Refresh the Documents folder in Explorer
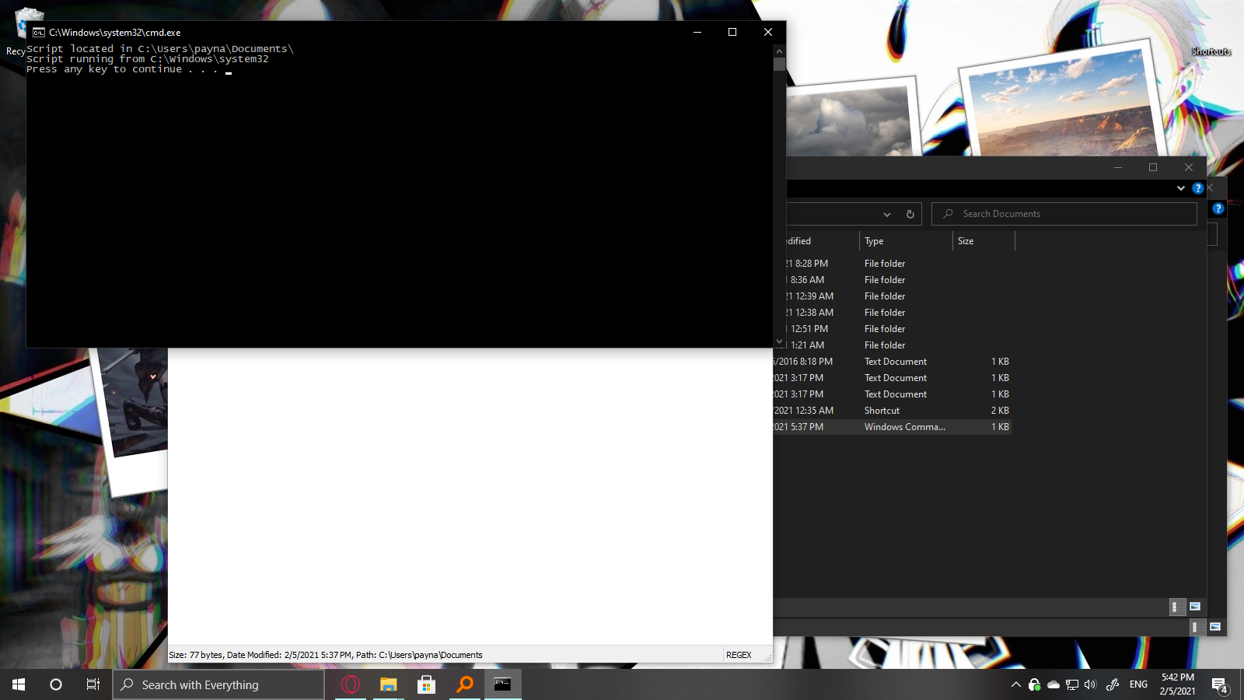The image size is (1244, 700). click(910, 213)
